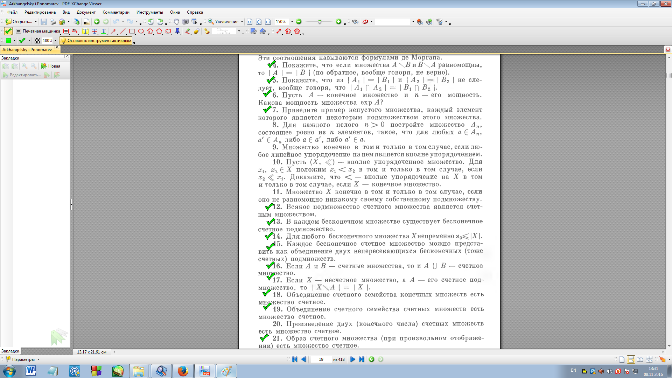Select the Sticky note pin tool
Viewport: 672px width, 378px height.
pyautogui.click(x=177, y=31)
